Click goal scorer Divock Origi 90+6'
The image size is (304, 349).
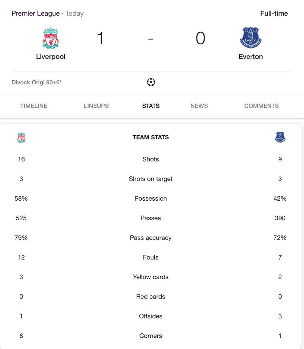36,83
